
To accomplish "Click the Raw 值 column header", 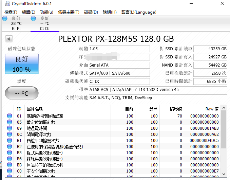I will click(x=203, y=109).
